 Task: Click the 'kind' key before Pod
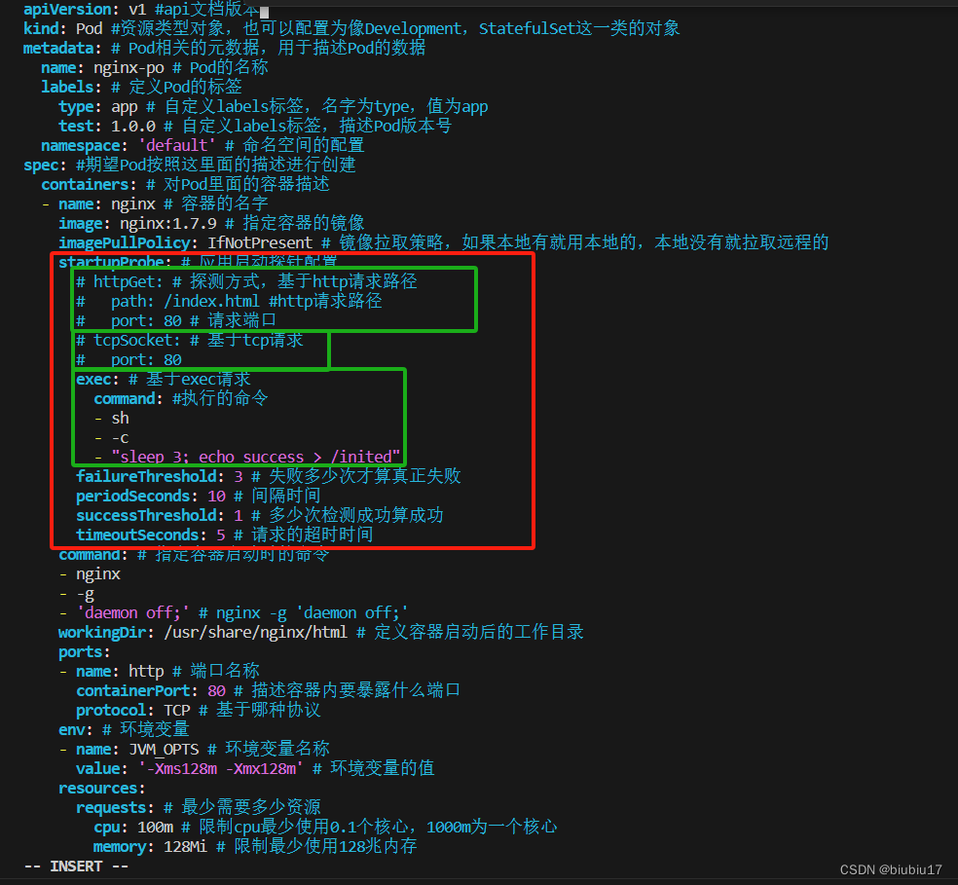click(40, 29)
